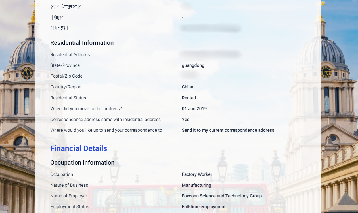Click the Financial Details section heading
The width and height of the screenshot is (358, 213).
coord(79,148)
